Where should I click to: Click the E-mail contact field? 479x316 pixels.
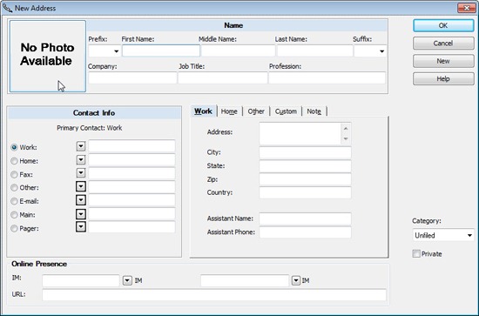[x=132, y=200]
